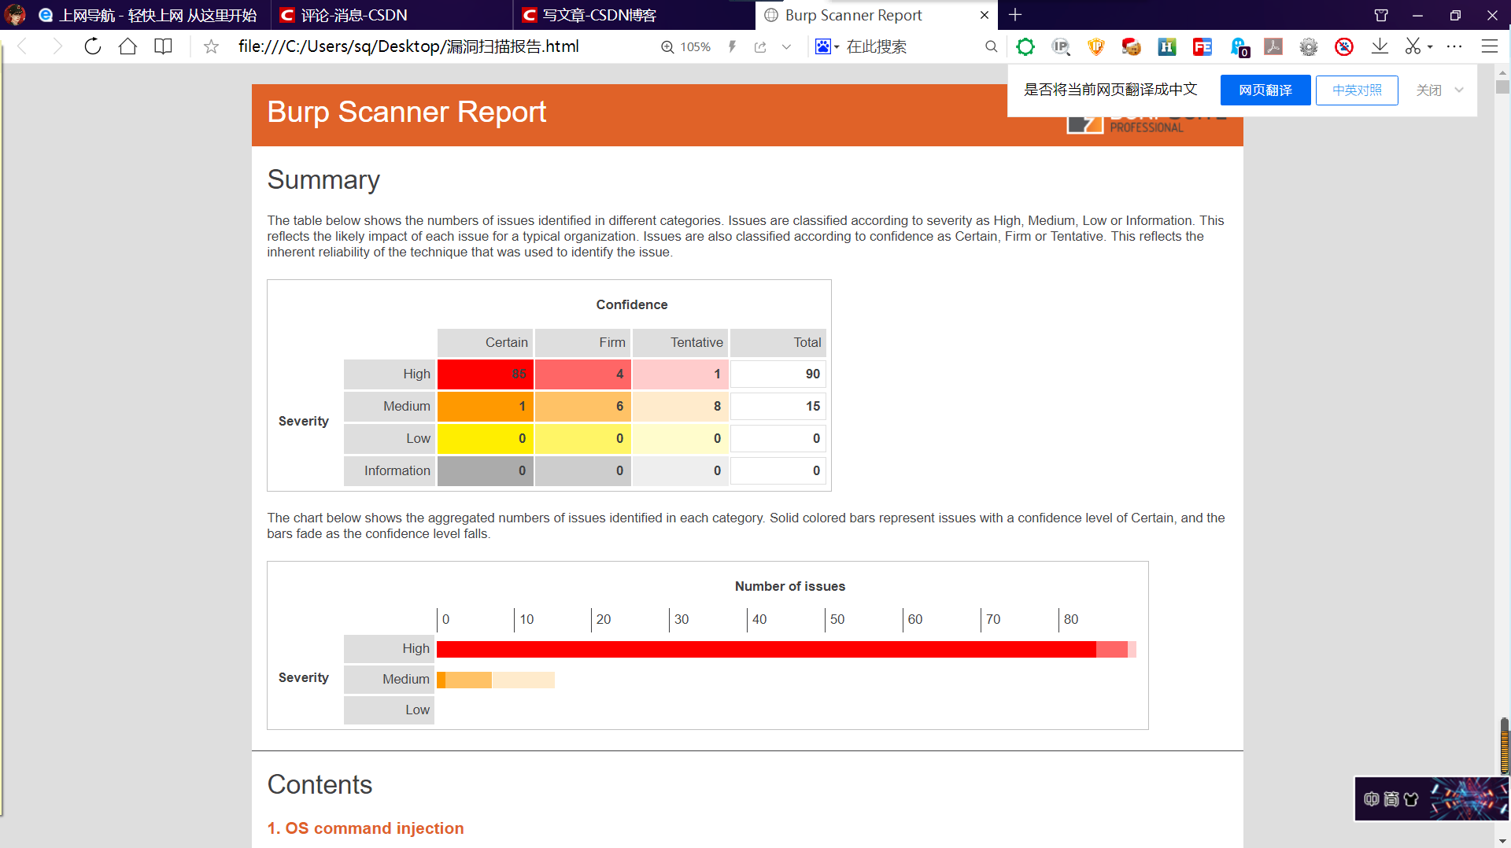Viewport: 1511px width, 848px height.
Task: Open Baidu search engine selector dropdown
Action: click(827, 46)
